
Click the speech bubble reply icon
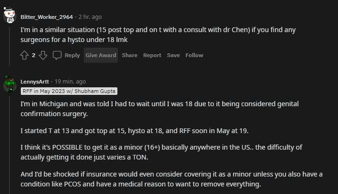57,55
